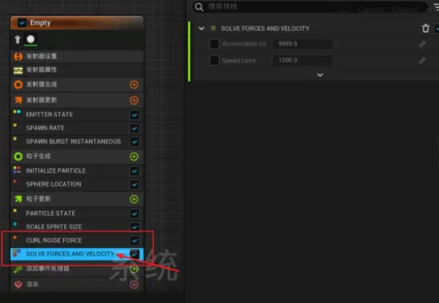This screenshot has height=303, width=439.
Task: Add a module to 粒子生成
Action: tap(134, 156)
